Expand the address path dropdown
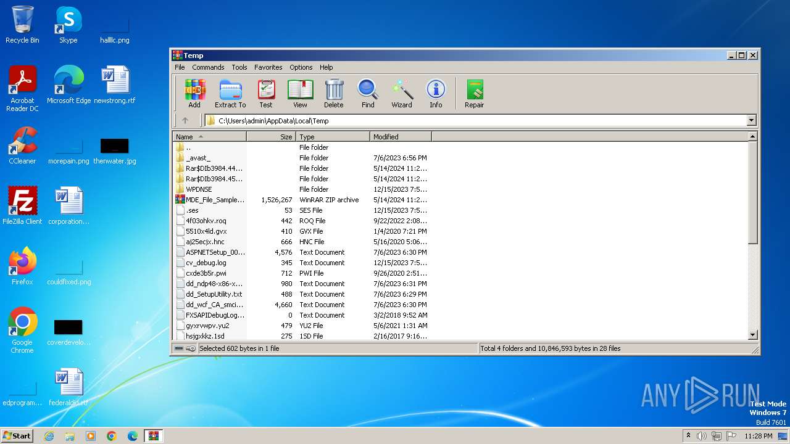This screenshot has height=444, width=790. [751, 121]
